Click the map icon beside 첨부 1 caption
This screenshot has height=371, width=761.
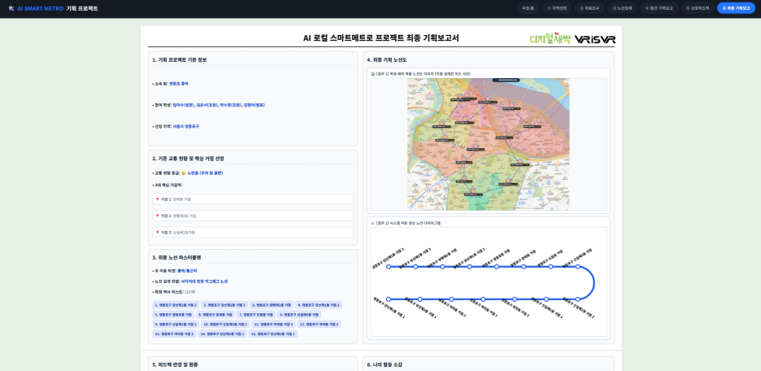click(x=372, y=74)
